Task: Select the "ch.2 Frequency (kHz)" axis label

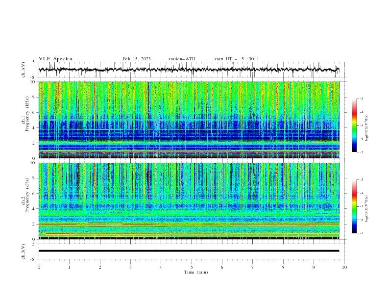Action: 25,195
